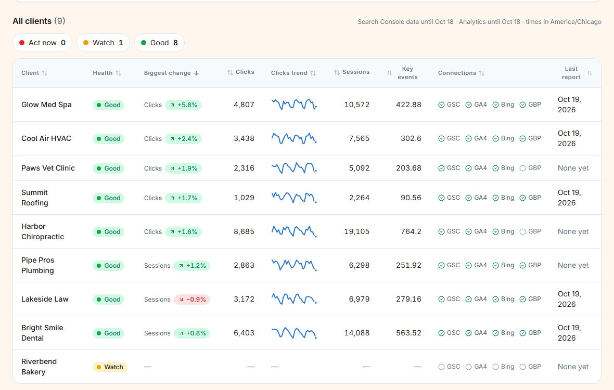Sort by Key events column
614x390 pixels.
[x=403, y=73]
